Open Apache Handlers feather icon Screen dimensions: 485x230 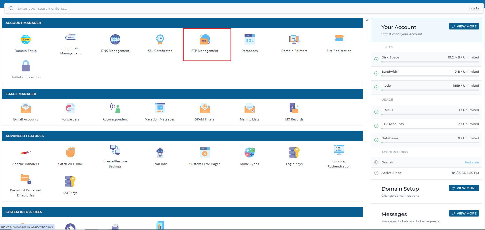26,153
